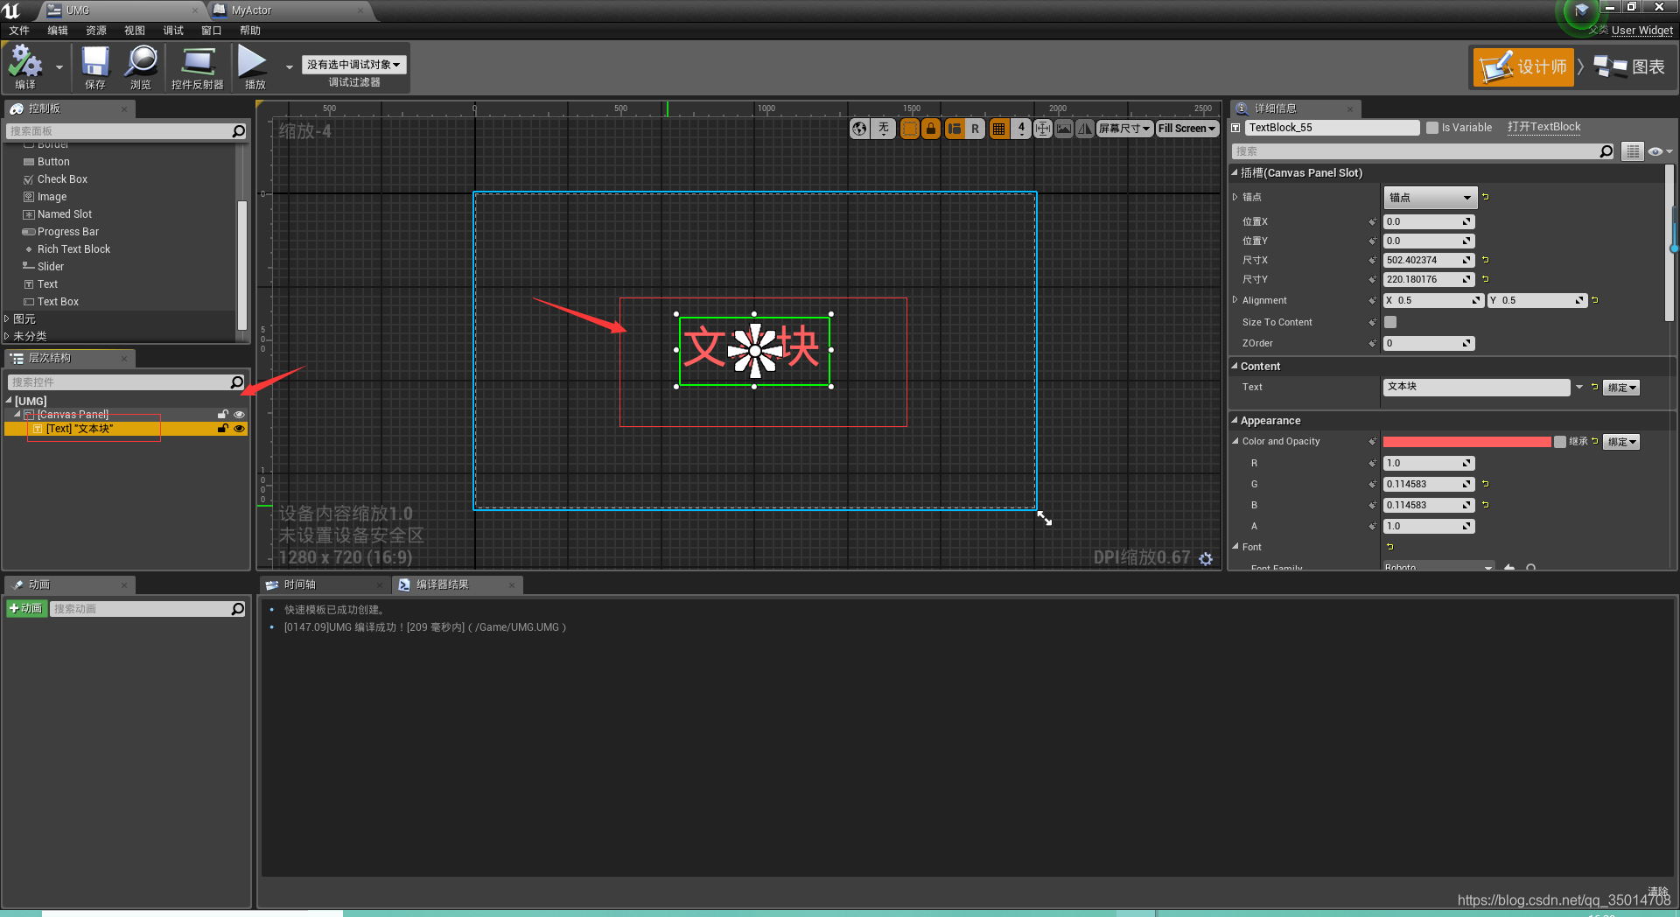Click the 位置X animation keyframe icon
The height and width of the screenshot is (917, 1680).
pos(1372,222)
